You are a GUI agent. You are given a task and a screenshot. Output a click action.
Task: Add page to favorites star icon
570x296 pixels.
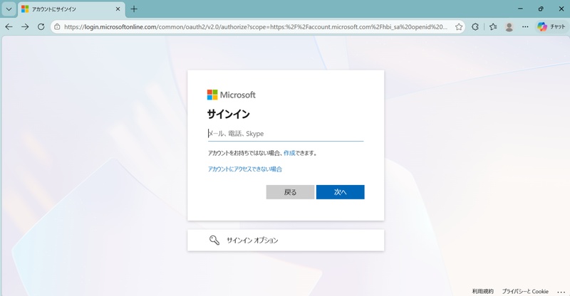pos(459,26)
